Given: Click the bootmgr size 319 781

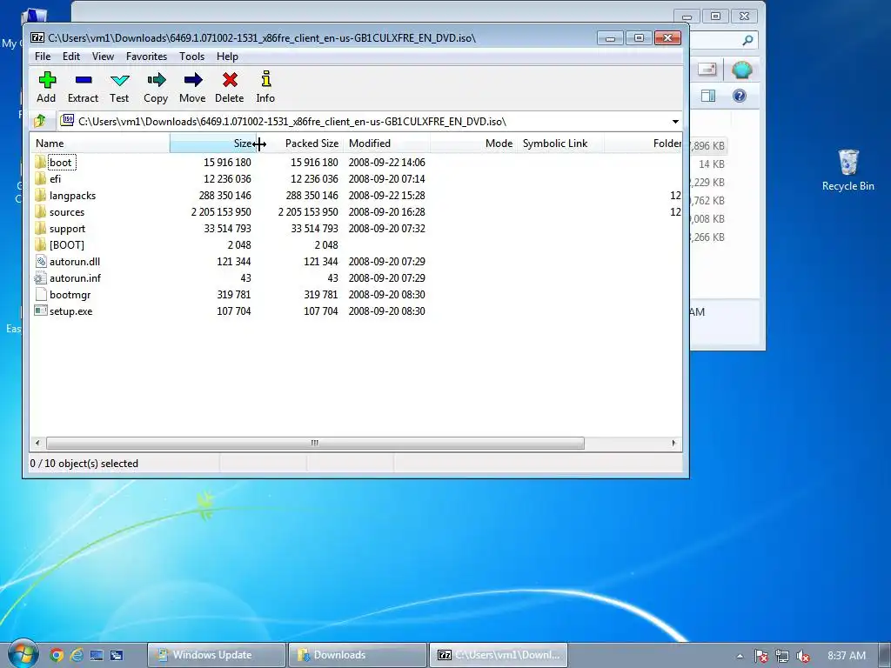Looking at the screenshot, I should tap(233, 295).
